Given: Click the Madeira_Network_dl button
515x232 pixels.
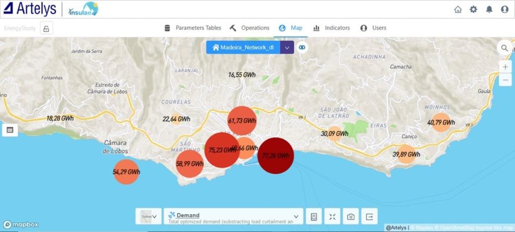Looking at the screenshot, I should (243, 47).
